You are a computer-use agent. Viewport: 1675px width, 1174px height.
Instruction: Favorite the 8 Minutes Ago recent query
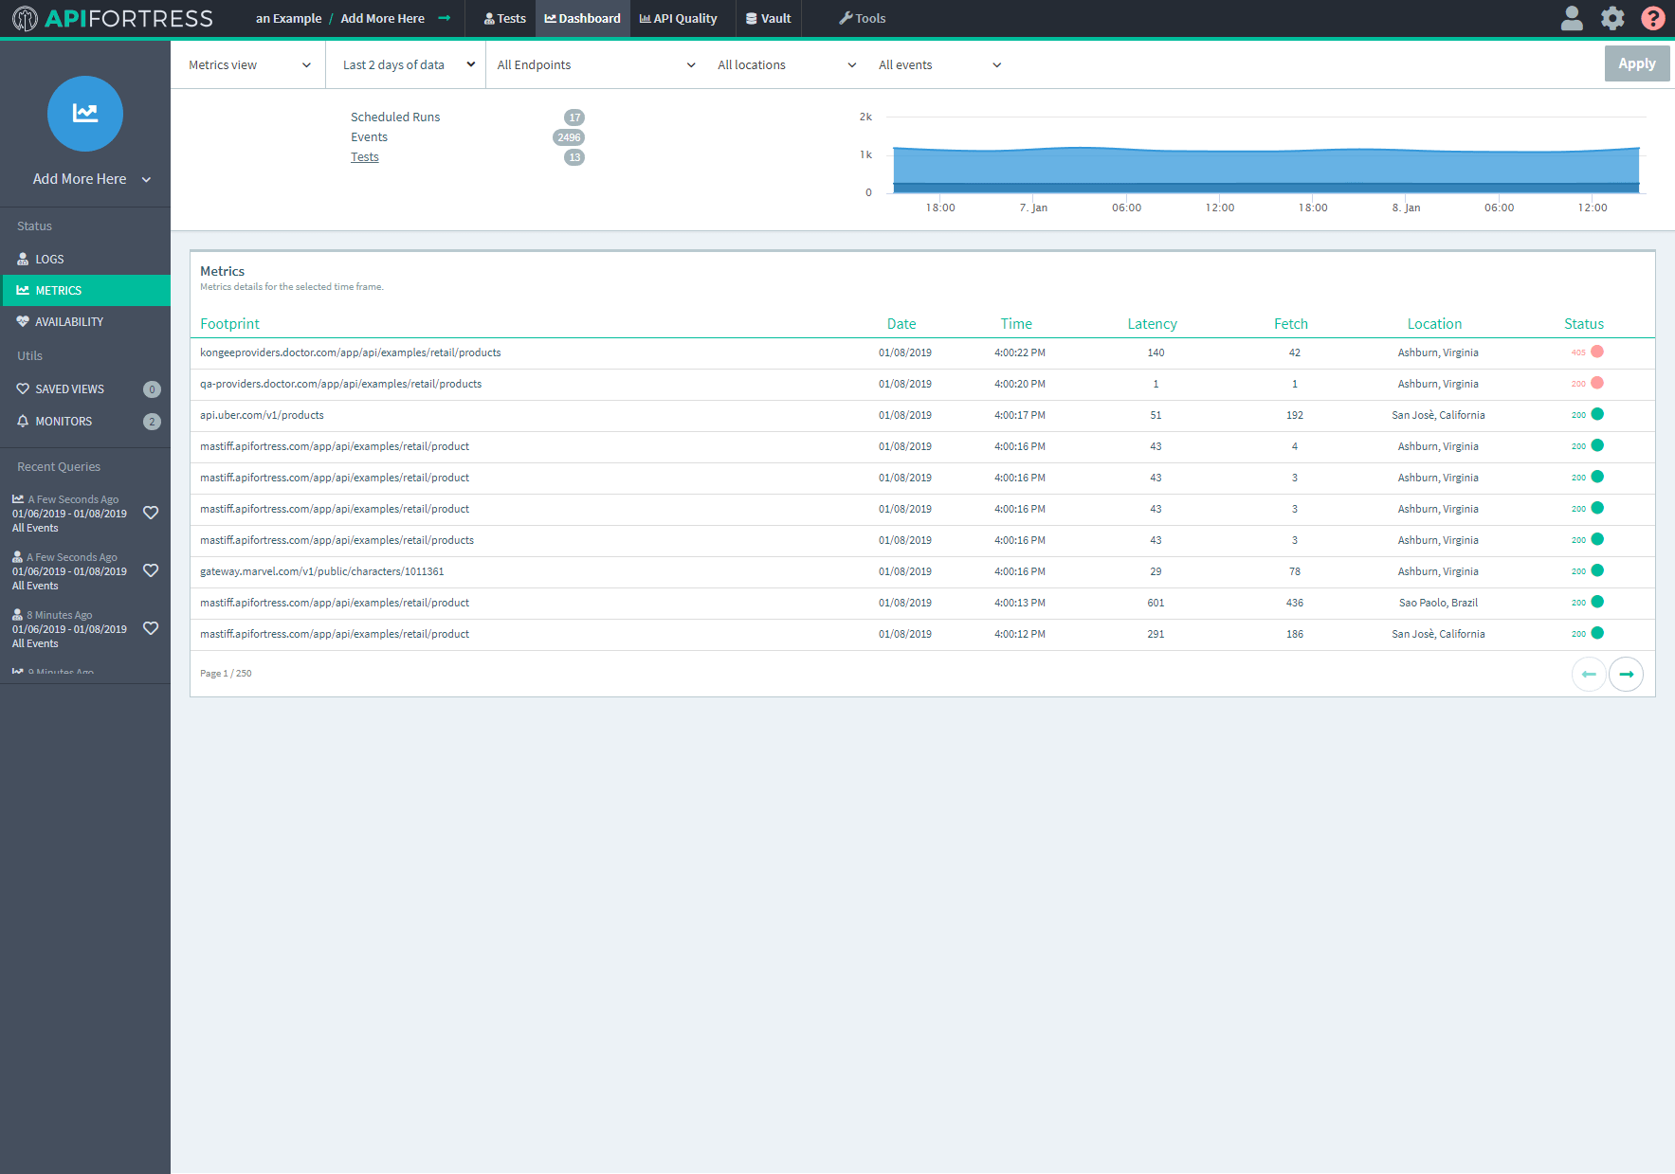tap(151, 628)
